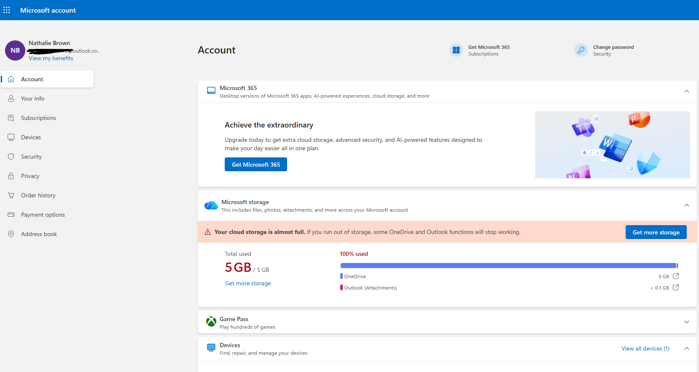The image size is (699, 372).
Task: Click the Achieve the extraordinary heading
Action: (269, 125)
